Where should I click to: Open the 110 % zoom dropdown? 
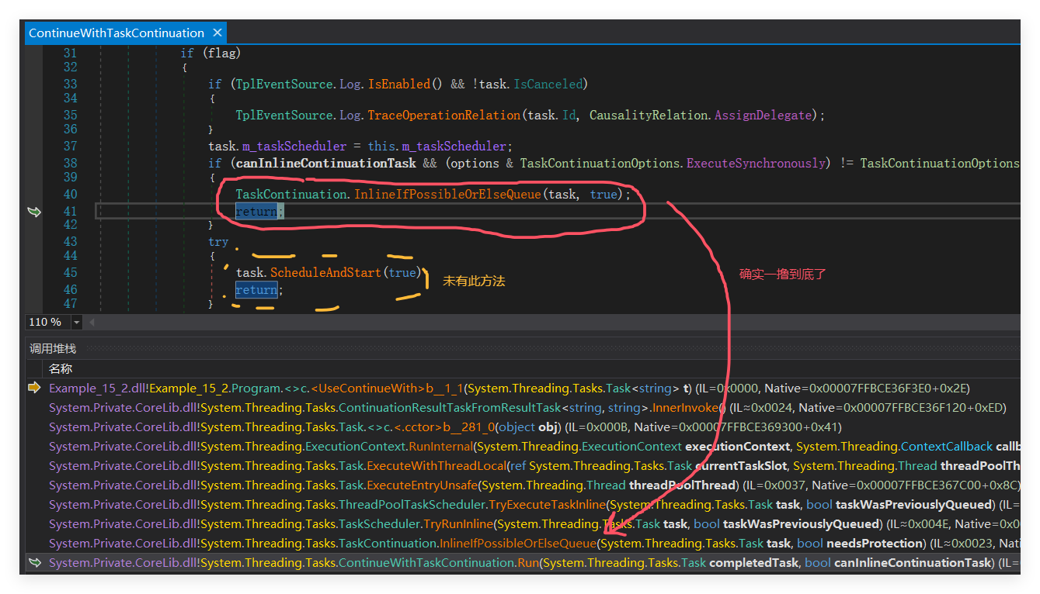pos(76,322)
